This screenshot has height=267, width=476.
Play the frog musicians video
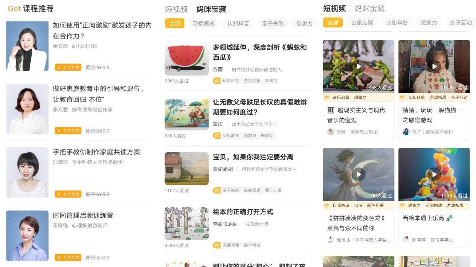[359, 67]
